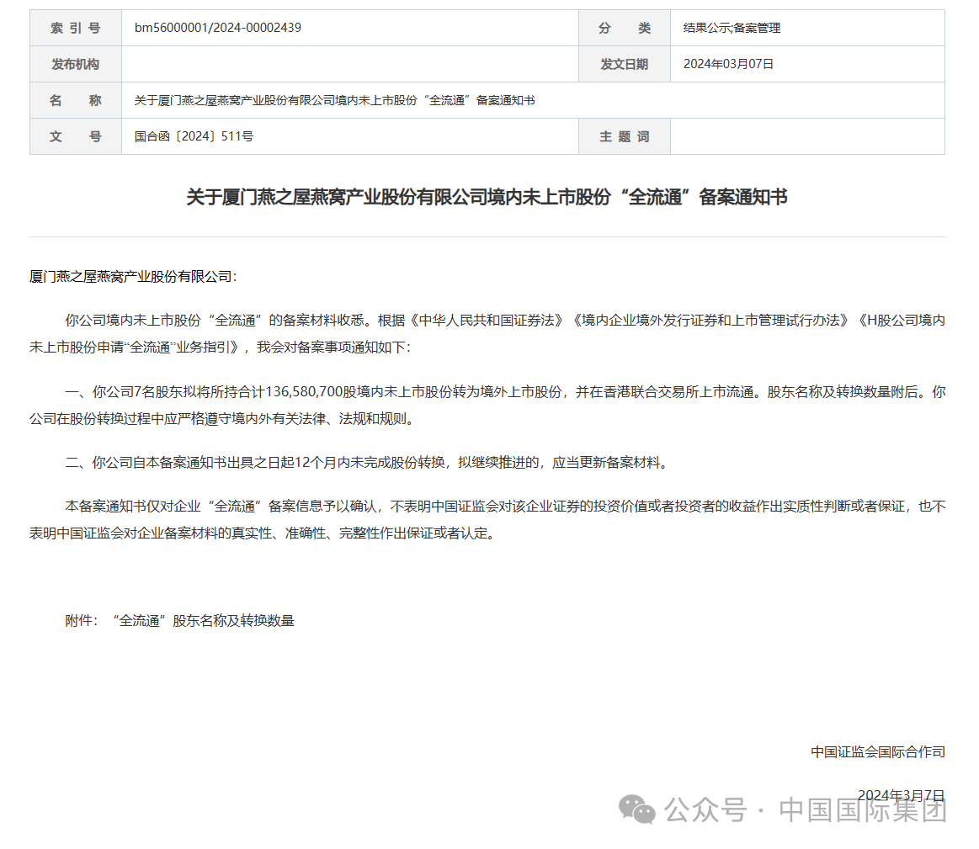Click addressee line 厦门燕之屋燕窝产业股份有限公司:

click(133, 277)
